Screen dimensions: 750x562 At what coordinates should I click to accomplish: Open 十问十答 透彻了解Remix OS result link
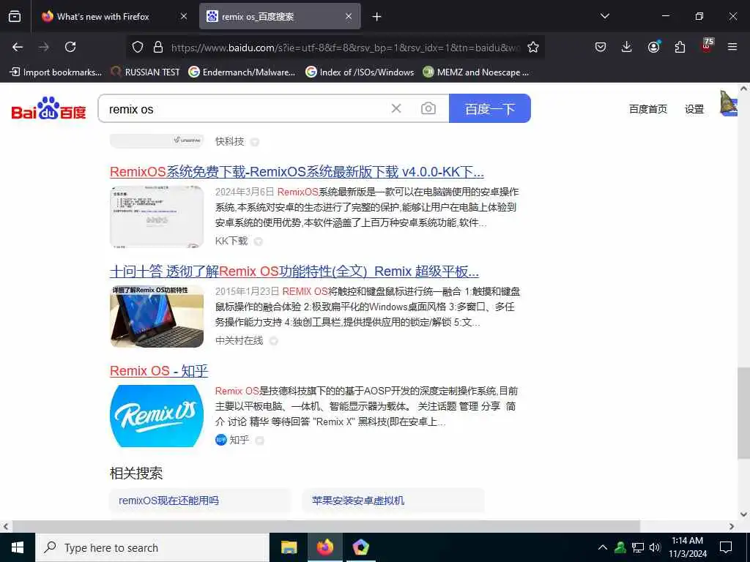[294, 271]
